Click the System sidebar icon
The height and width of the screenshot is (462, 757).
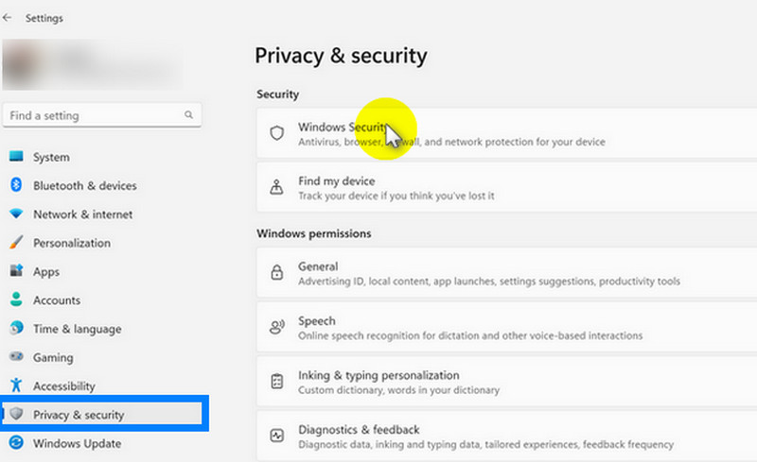[x=15, y=157]
